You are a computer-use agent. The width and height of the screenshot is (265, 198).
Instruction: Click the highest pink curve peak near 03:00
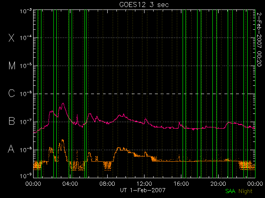click(x=63, y=103)
